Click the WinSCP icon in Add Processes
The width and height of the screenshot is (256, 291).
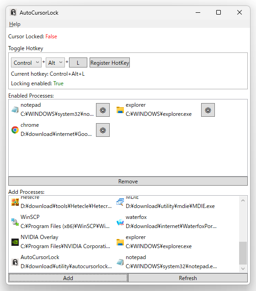(15, 222)
